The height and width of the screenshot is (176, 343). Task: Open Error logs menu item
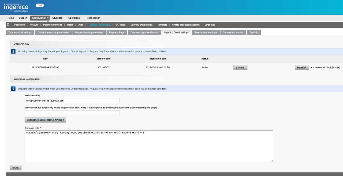(x=210, y=25)
